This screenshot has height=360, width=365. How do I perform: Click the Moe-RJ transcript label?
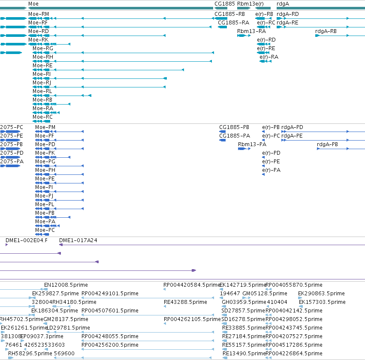tap(42, 83)
